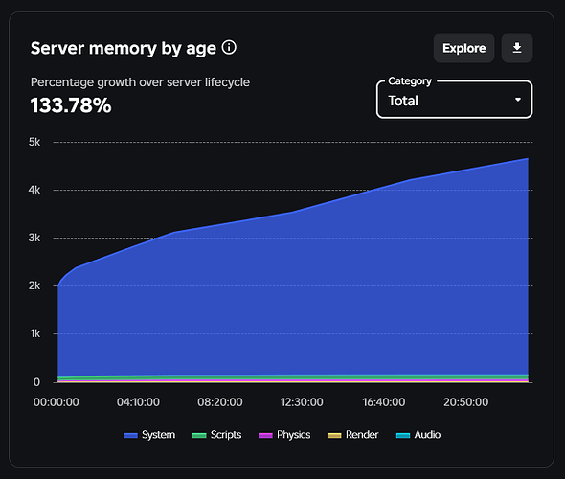Screen dimensions: 565x479
Task: Click the blue System color swatch
Action: (130, 435)
